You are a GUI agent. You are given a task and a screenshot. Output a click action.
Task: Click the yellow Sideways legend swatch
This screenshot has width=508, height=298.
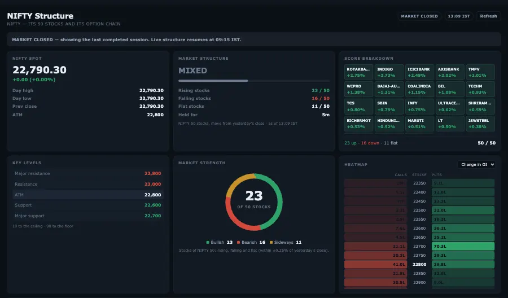(x=271, y=242)
